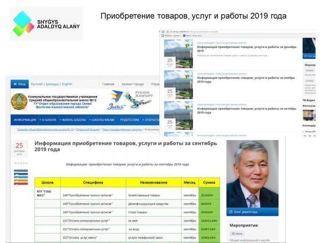Open the РОДИТЕЛЯМ navigation tab
324x243 pixels.
point(129,120)
